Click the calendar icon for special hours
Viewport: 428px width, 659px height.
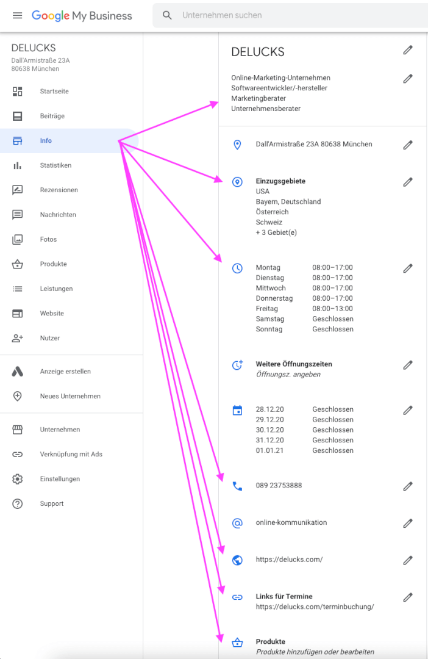tap(237, 410)
